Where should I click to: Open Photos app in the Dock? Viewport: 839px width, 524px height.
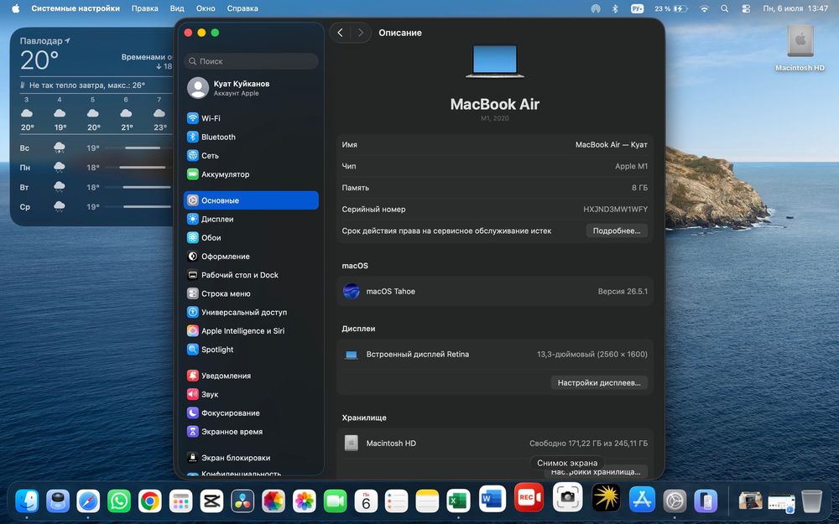(x=305, y=501)
